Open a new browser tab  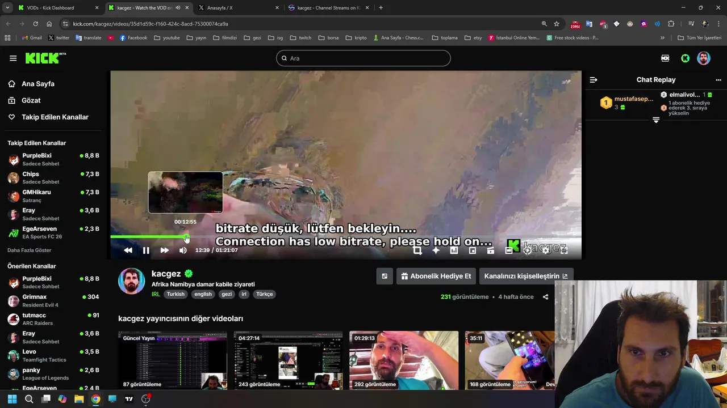point(381,8)
